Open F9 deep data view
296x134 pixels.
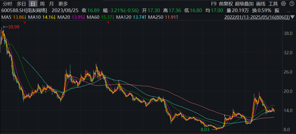coord(214,4)
